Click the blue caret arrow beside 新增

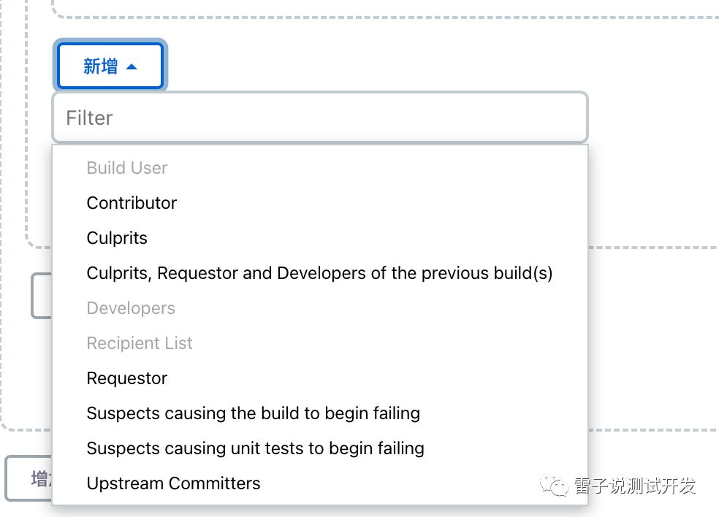(x=132, y=66)
